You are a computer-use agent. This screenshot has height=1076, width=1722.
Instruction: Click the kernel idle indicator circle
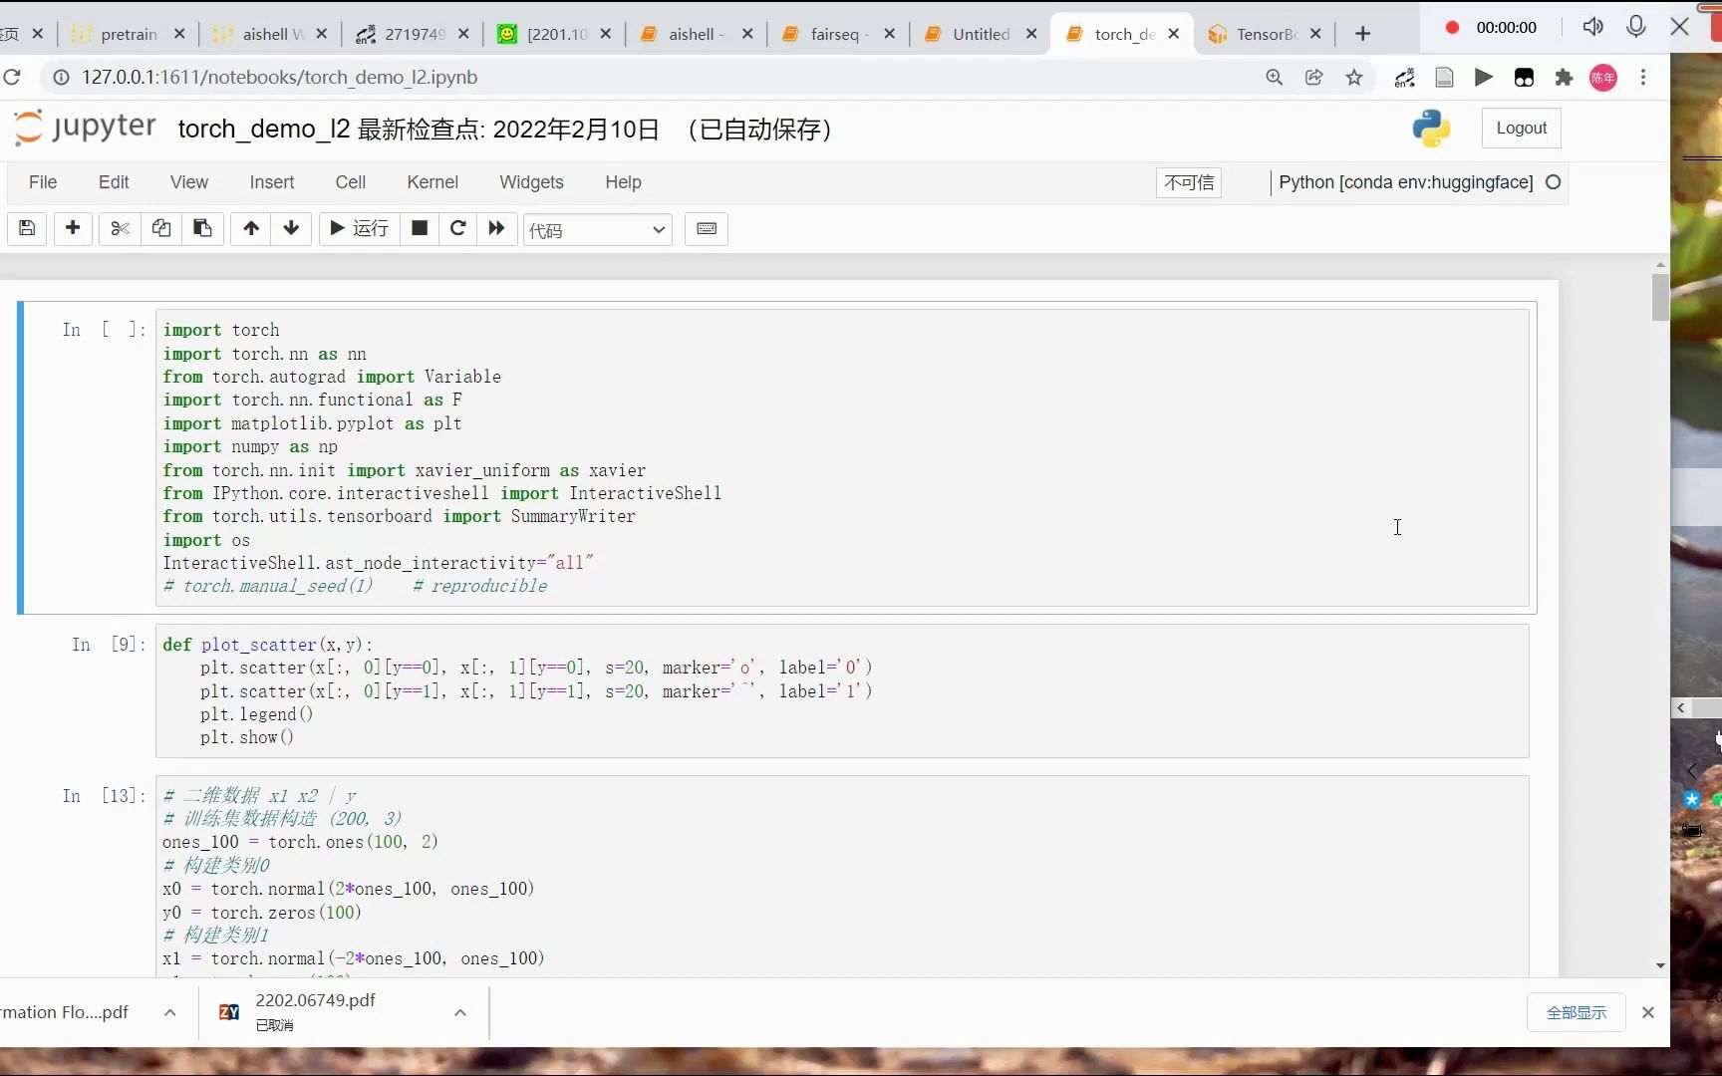coord(1553,182)
